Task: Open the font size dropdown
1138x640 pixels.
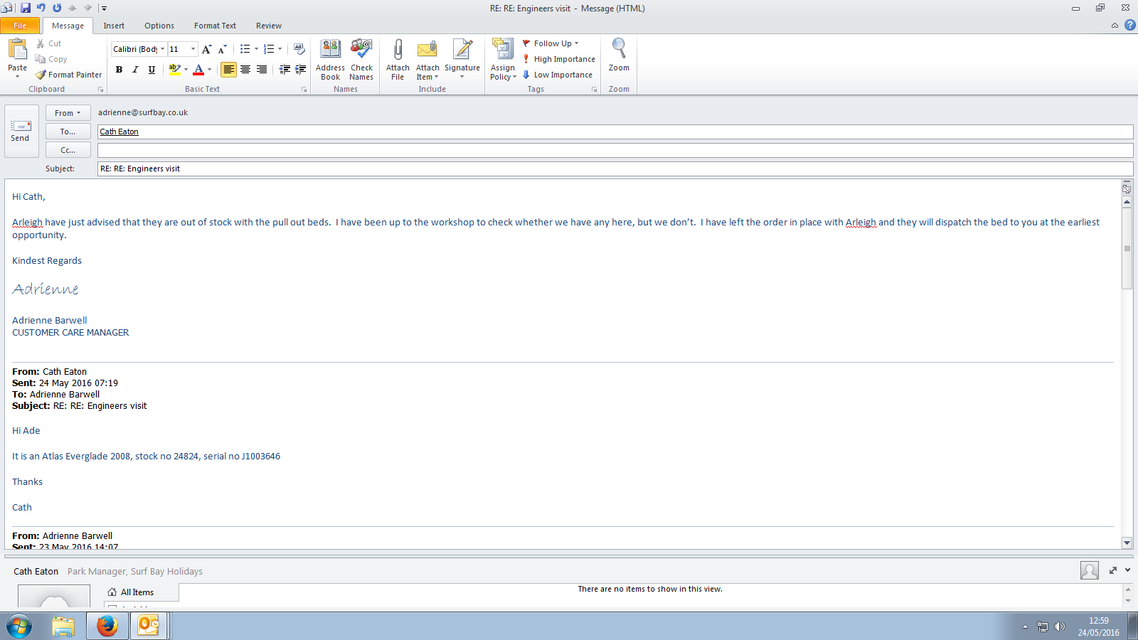Action: [193, 49]
